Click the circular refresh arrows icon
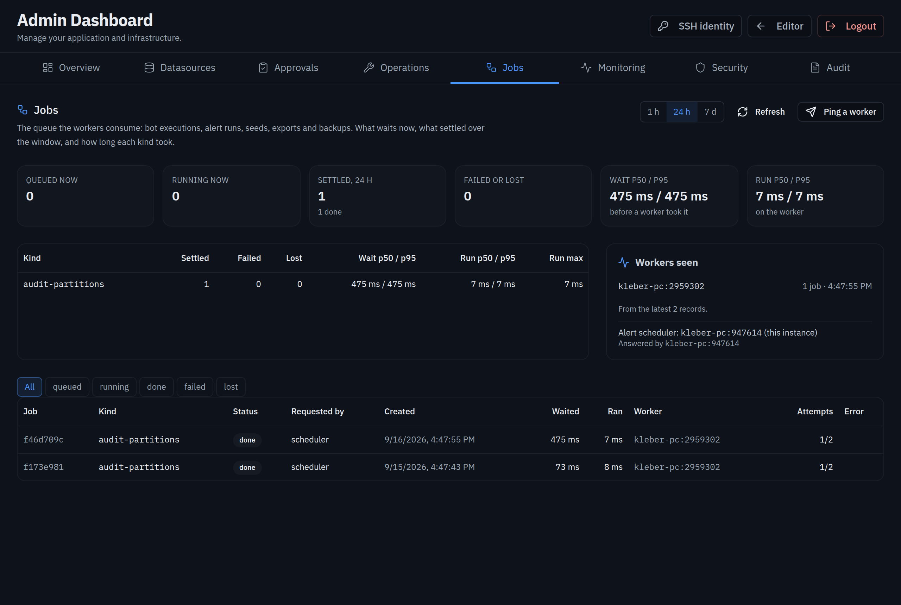 pos(743,112)
